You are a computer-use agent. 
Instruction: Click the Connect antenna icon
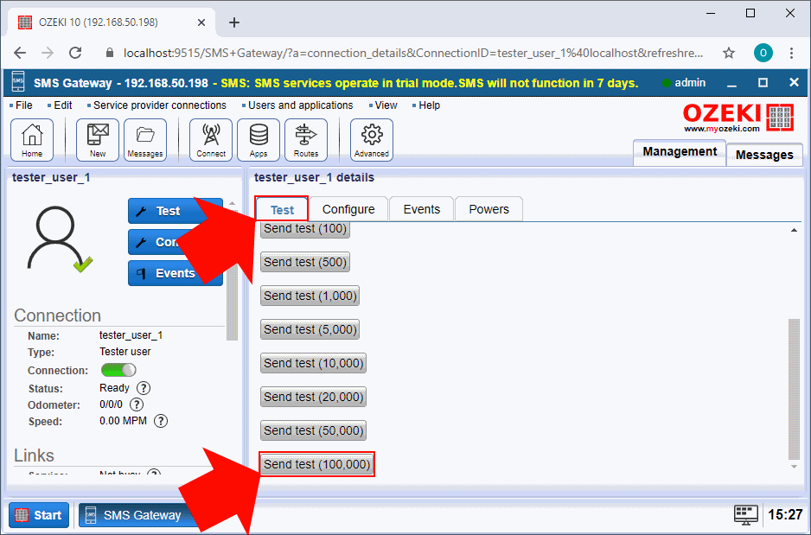click(x=210, y=139)
